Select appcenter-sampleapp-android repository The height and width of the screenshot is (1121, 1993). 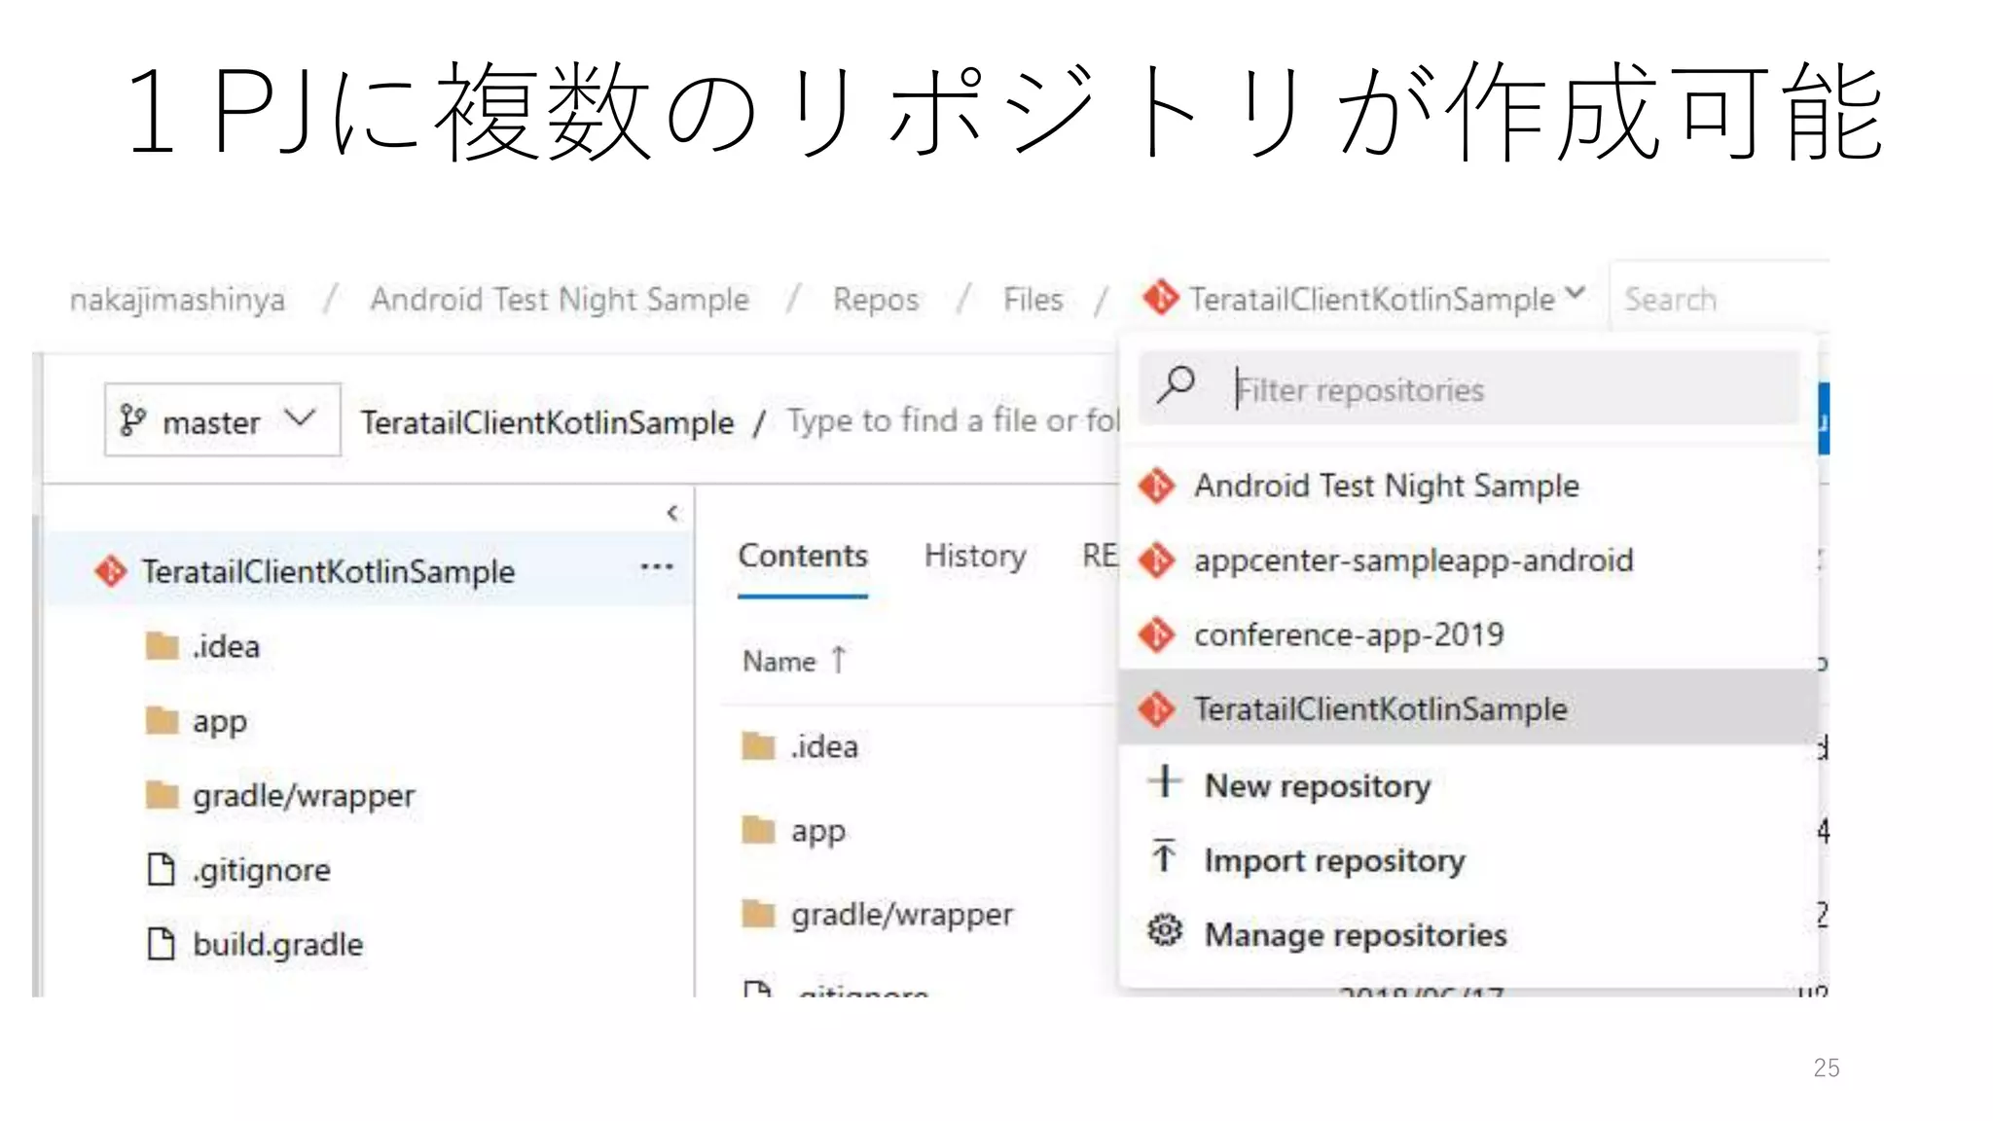(1413, 560)
